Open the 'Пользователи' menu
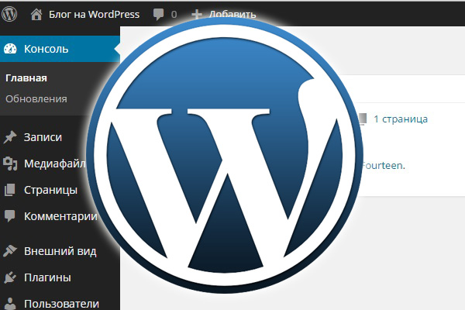The height and width of the screenshot is (310, 465). click(62, 304)
